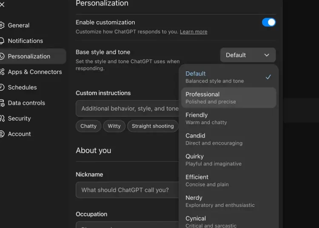Viewport: 319px width, 228px height.
Task: Click the Account profile icon
Action: [2, 134]
